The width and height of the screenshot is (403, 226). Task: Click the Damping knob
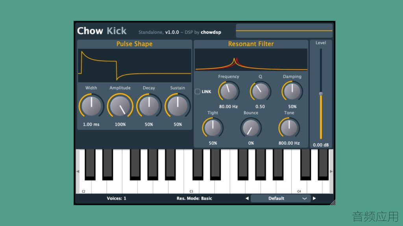[x=292, y=91]
